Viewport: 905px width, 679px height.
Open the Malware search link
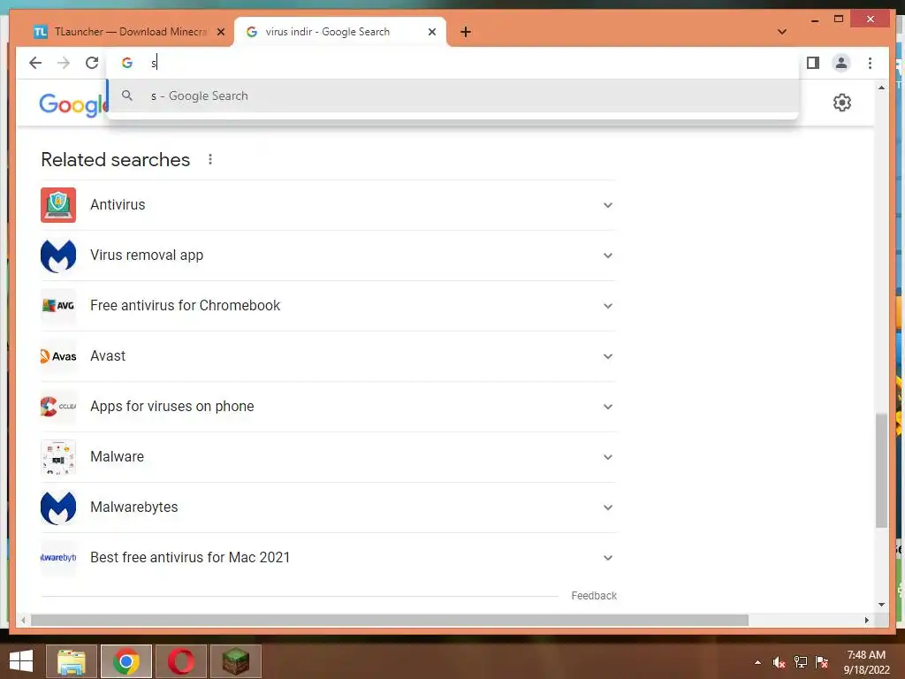click(x=118, y=457)
